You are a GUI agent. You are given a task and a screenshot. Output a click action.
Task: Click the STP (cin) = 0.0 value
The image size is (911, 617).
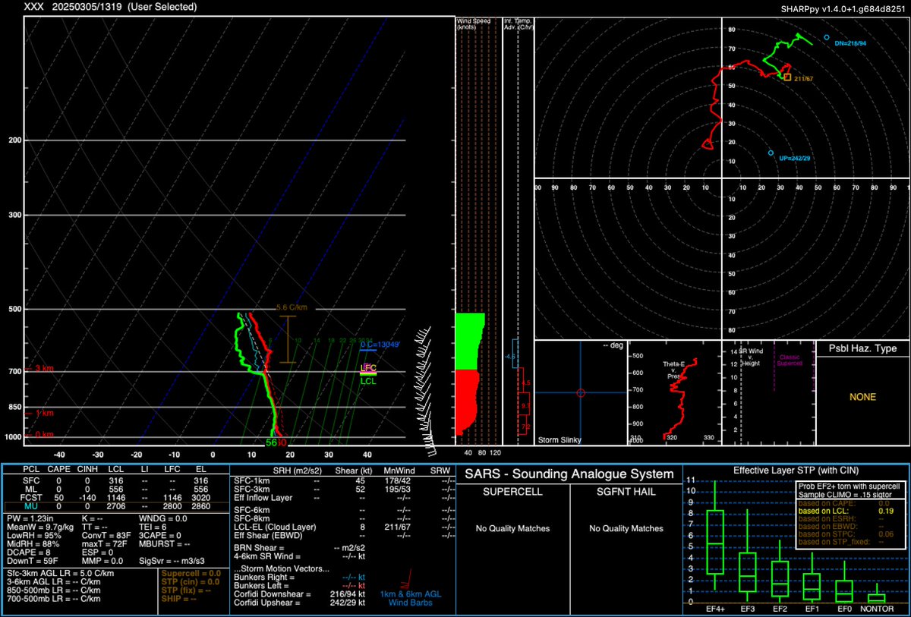pos(191,581)
